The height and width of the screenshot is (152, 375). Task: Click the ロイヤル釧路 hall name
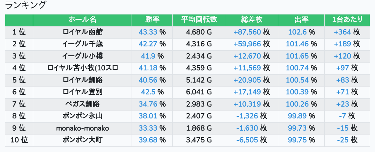(82, 80)
